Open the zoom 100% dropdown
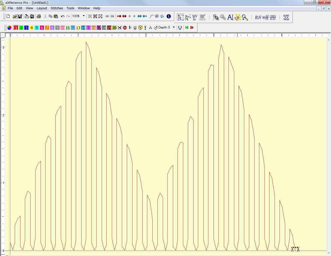Image resolution: width=331 pixels, height=256 pixels. pyautogui.click(x=84, y=16)
